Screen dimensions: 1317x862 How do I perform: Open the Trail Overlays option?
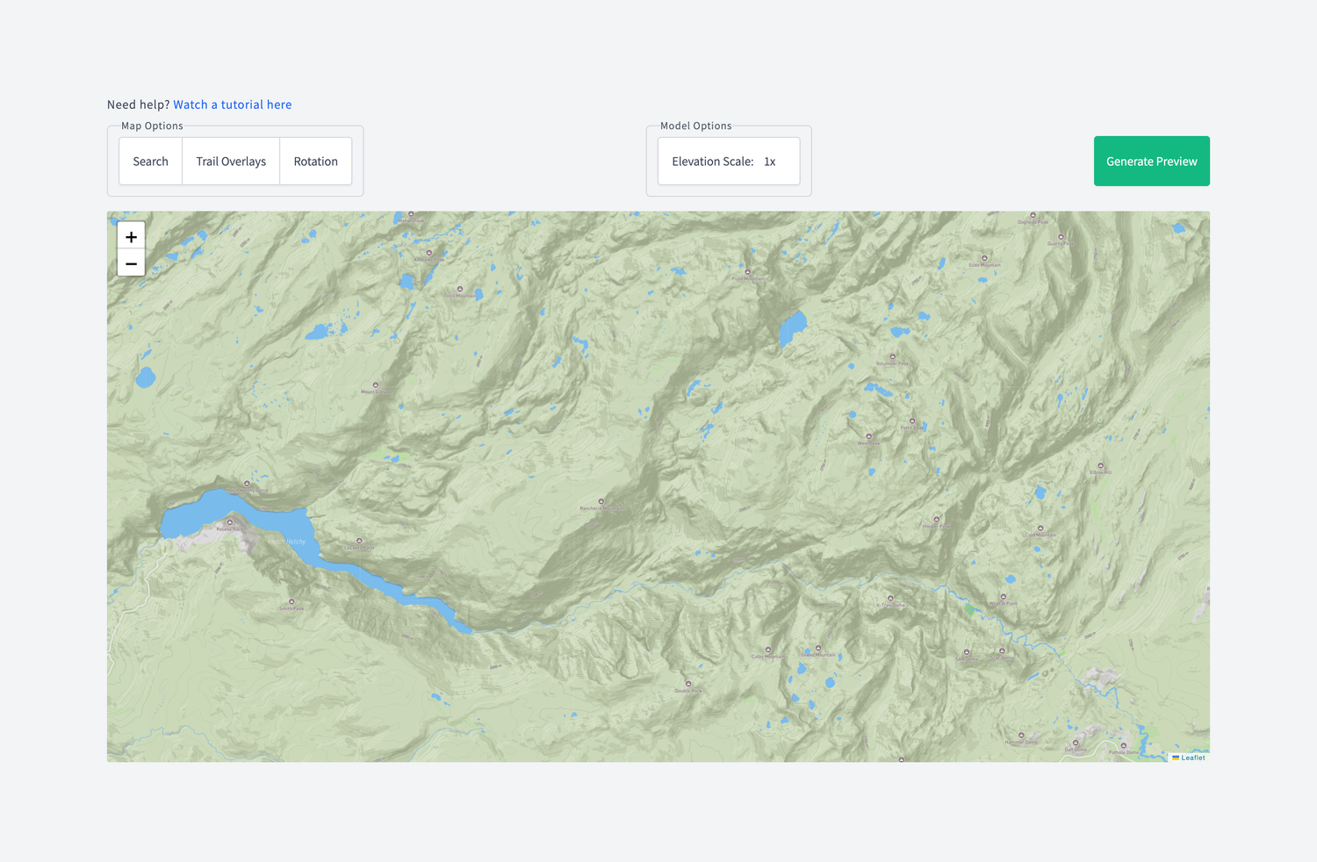coord(231,162)
